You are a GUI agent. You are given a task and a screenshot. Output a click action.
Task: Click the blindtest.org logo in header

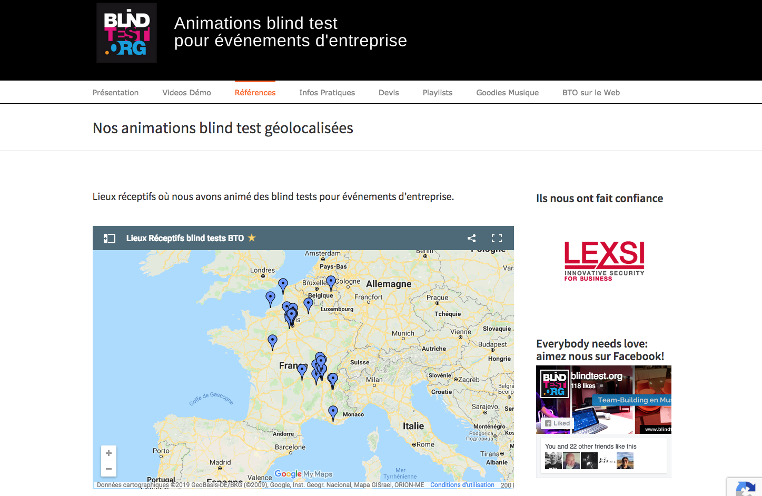tap(126, 33)
